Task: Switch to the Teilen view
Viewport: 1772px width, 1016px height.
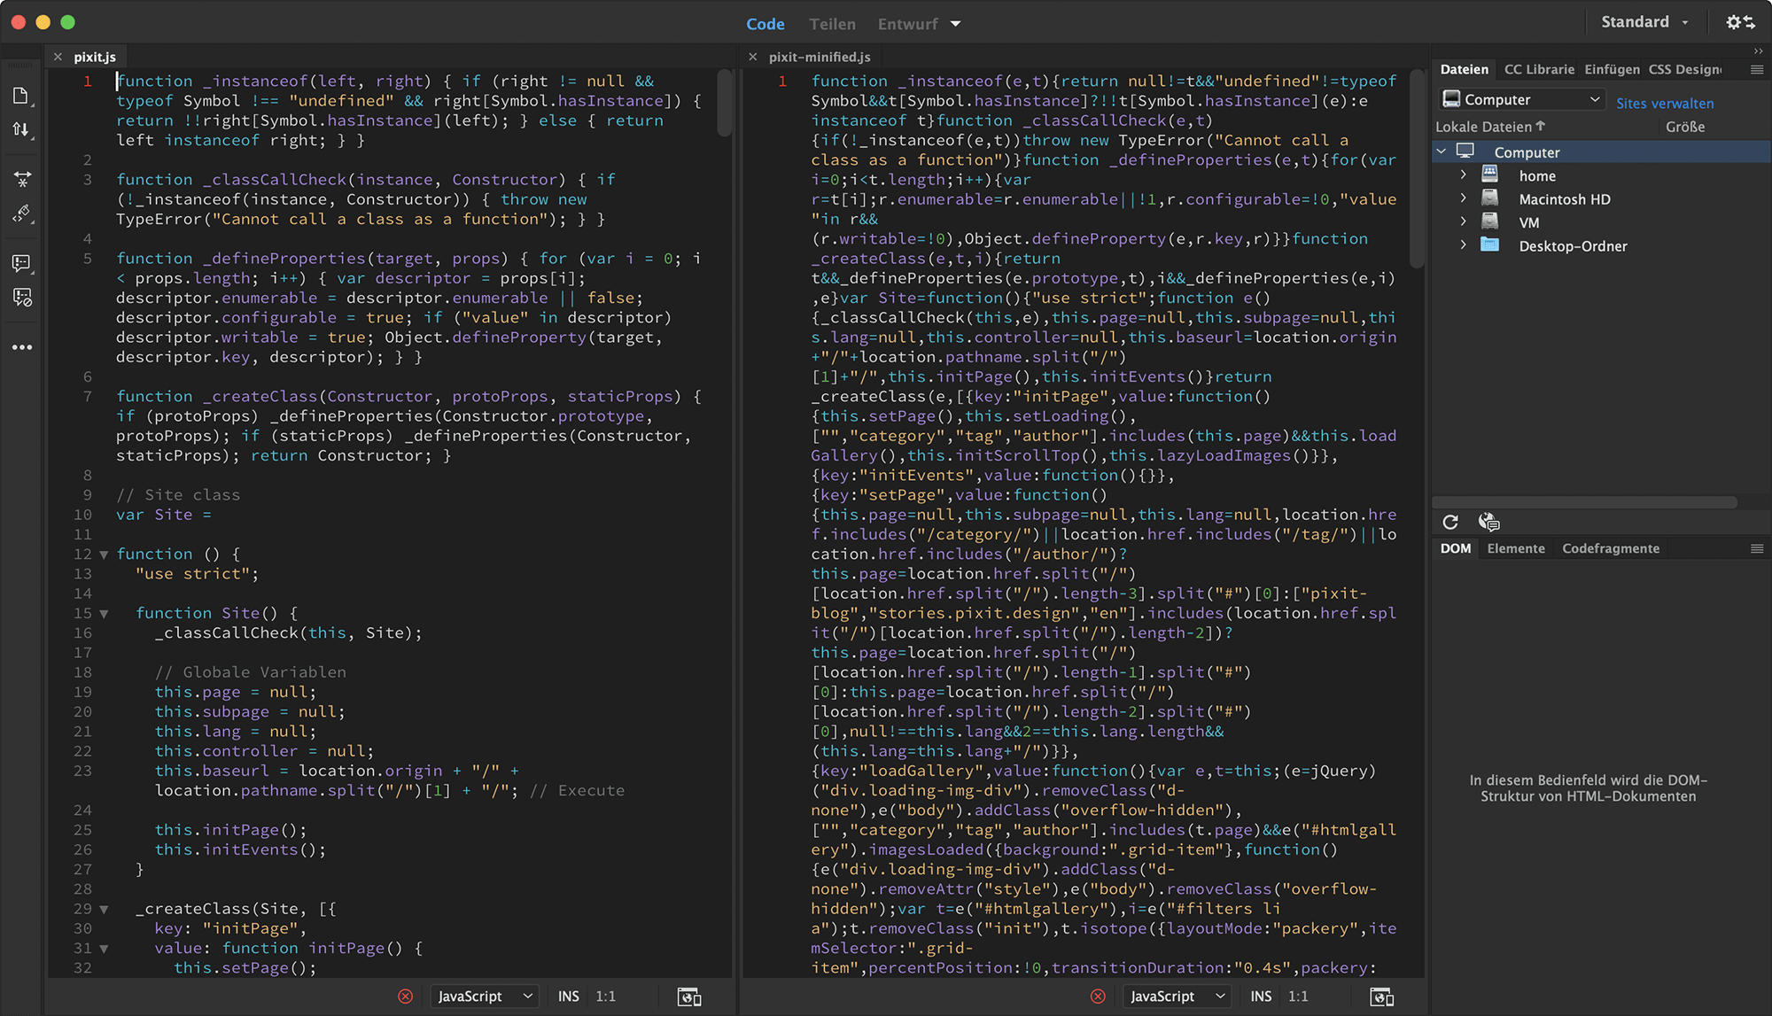Action: click(832, 24)
